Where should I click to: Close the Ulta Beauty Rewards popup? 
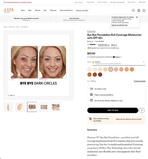point(137,17)
